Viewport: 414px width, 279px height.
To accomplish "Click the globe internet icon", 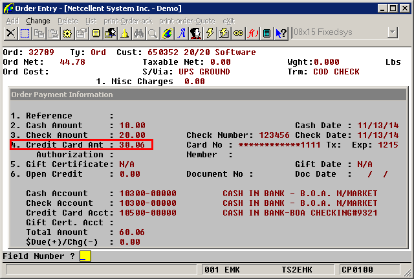I will [168, 34].
